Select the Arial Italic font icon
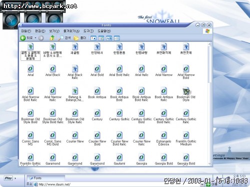The image size is (250, 187). pyautogui.click(x=141, y=69)
